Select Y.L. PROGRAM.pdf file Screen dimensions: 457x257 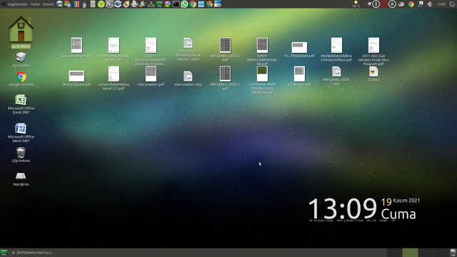pyautogui.click(x=299, y=49)
